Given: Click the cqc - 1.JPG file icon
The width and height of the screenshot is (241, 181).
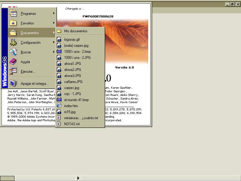Looking at the screenshot, I should click(x=59, y=94).
